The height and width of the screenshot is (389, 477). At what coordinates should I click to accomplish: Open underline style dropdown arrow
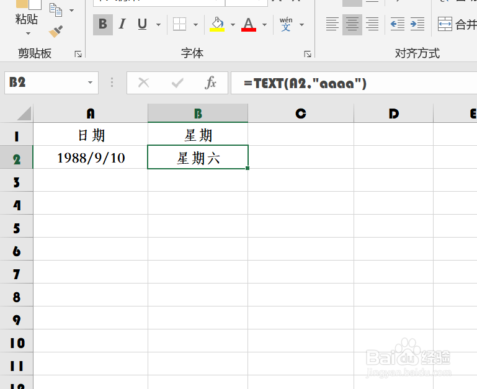(159, 25)
